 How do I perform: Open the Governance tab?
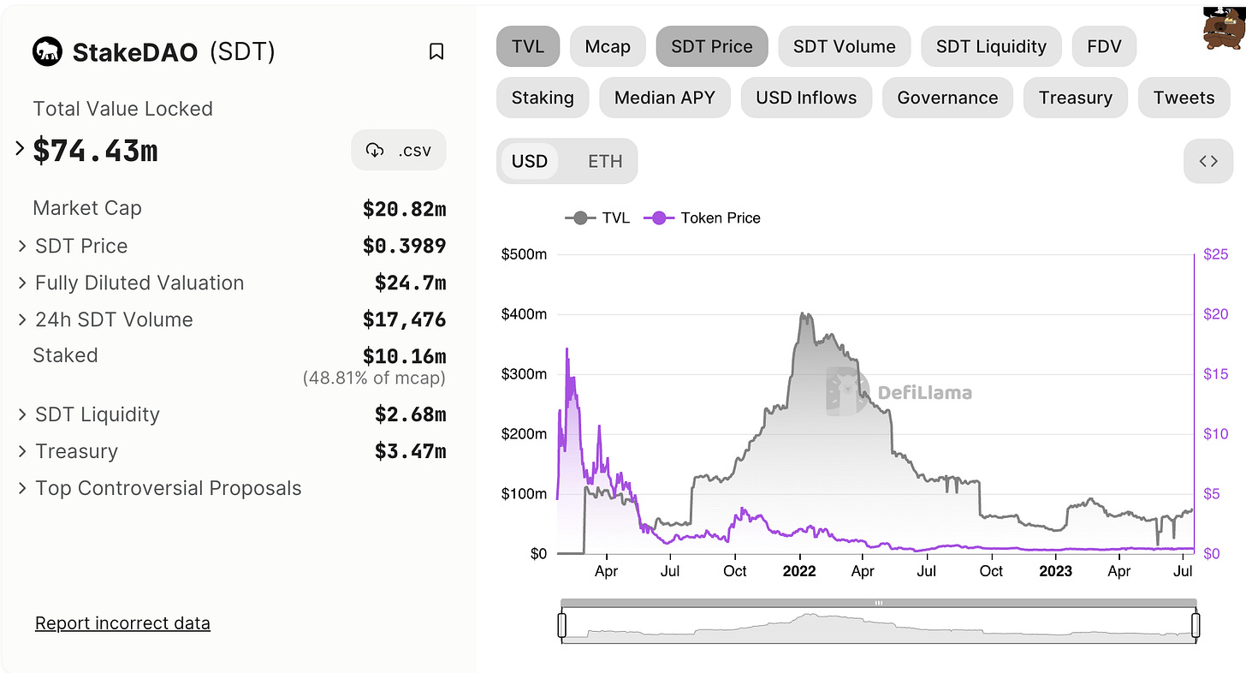click(947, 98)
